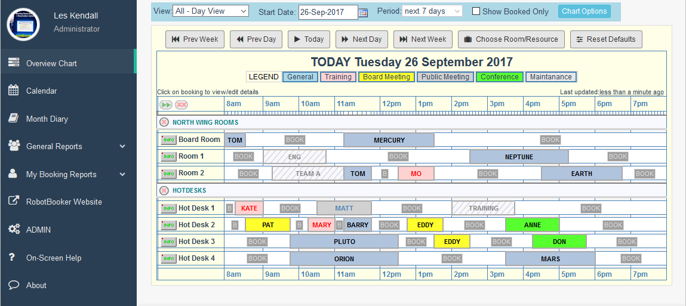The height and width of the screenshot is (306, 686).
Task: Toggle the Show Booked Only checkbox
Action: click(x=476, y=11)
